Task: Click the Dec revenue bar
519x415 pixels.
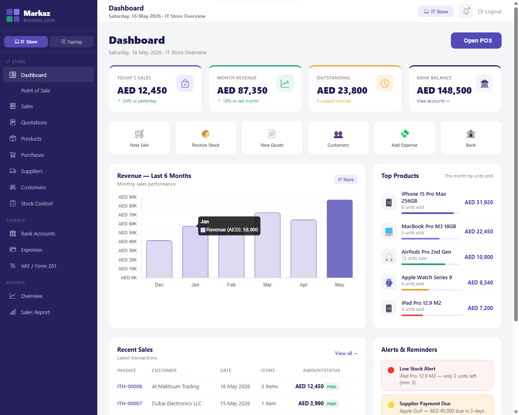Action: 159,259
